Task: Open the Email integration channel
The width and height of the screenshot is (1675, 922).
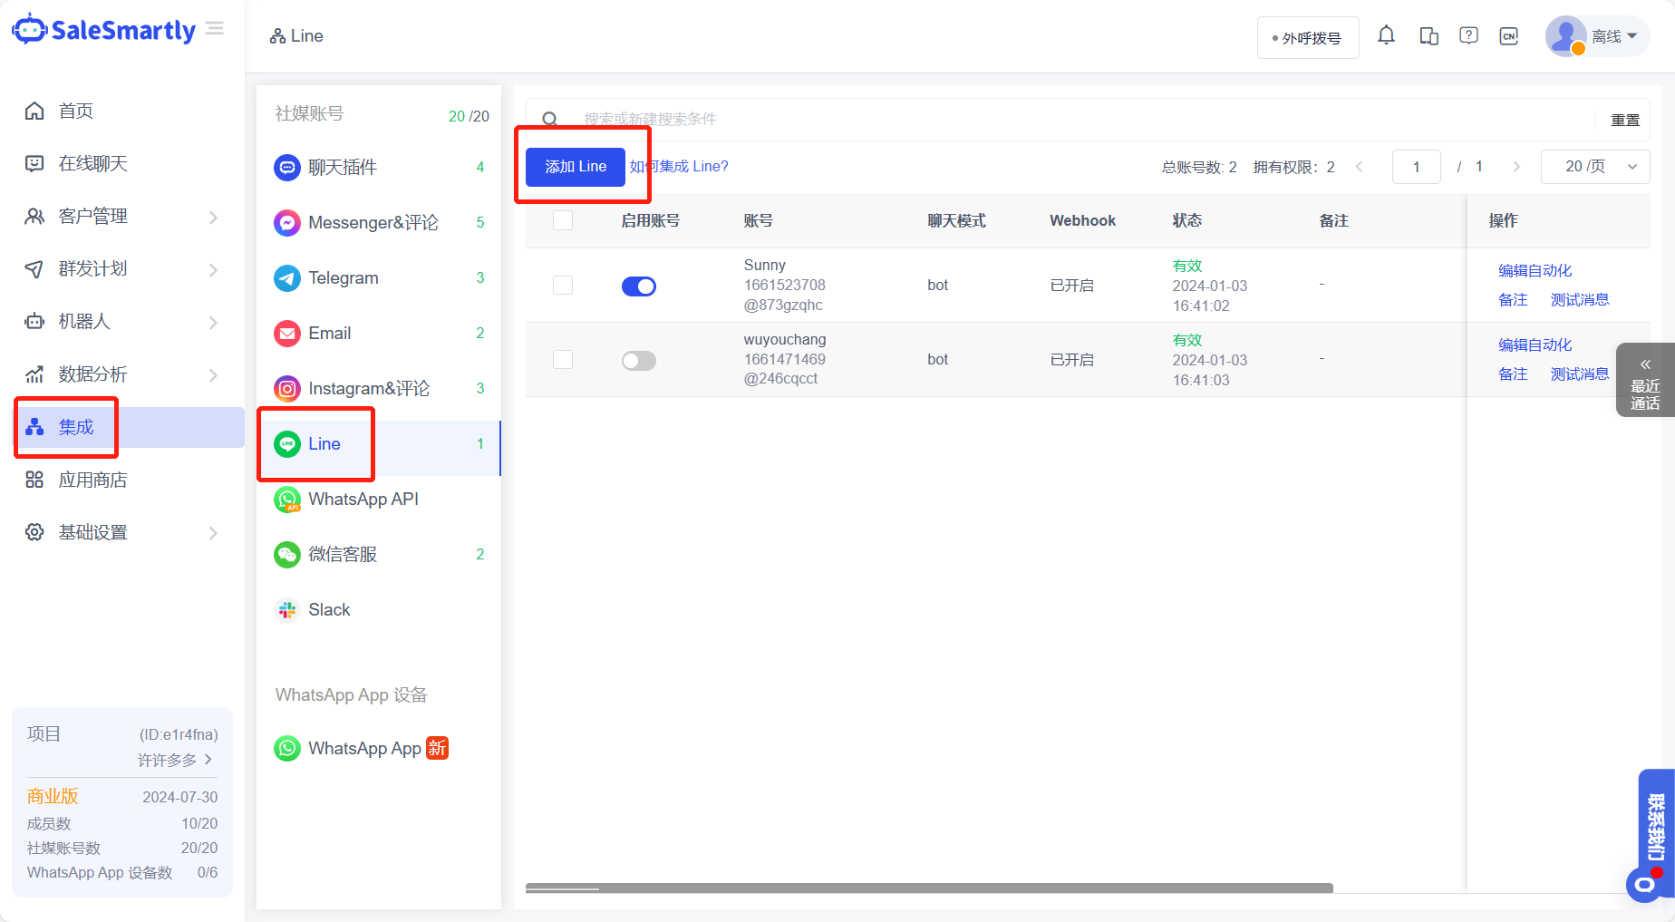Action: tap(329, 333)
